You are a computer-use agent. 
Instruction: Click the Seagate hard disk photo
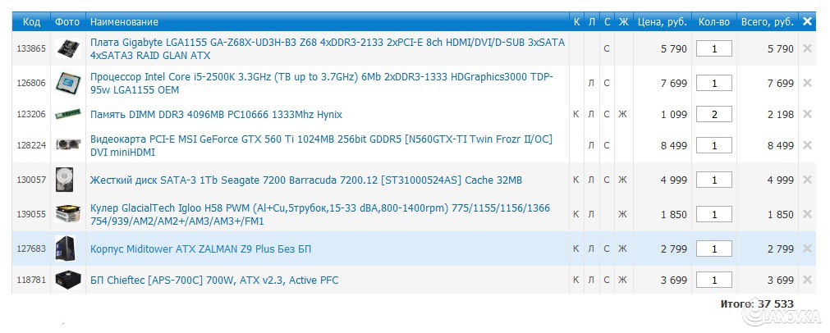click(x=67, y=180)
